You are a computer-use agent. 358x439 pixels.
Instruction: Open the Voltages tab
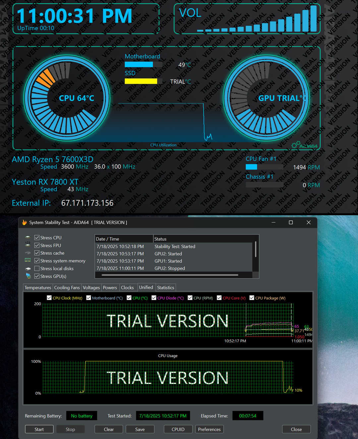click(91, 288)
